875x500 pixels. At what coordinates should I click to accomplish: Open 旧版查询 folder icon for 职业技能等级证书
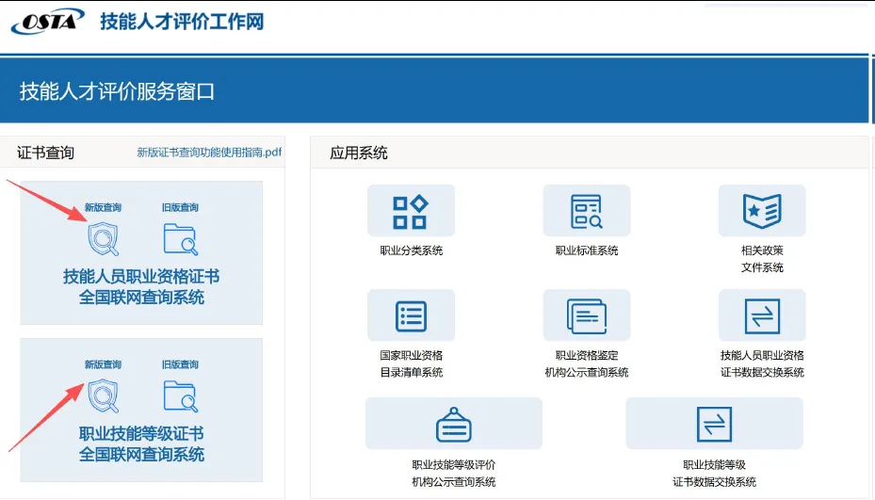click(x=180, y=396)
